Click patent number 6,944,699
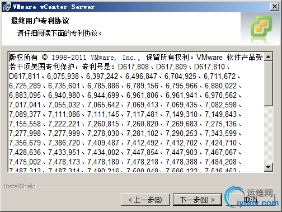The image size is (282, 212). pos(103,95)
